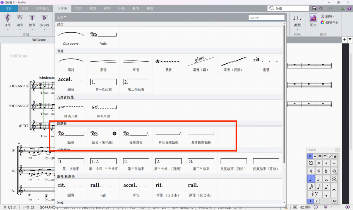The height and width of the screenshot is (210, 353).
Task: Open the key signature gallery dropdown
Action: point(20,21)
